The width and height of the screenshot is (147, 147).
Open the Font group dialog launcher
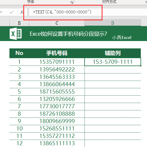(x=72, y=2)
